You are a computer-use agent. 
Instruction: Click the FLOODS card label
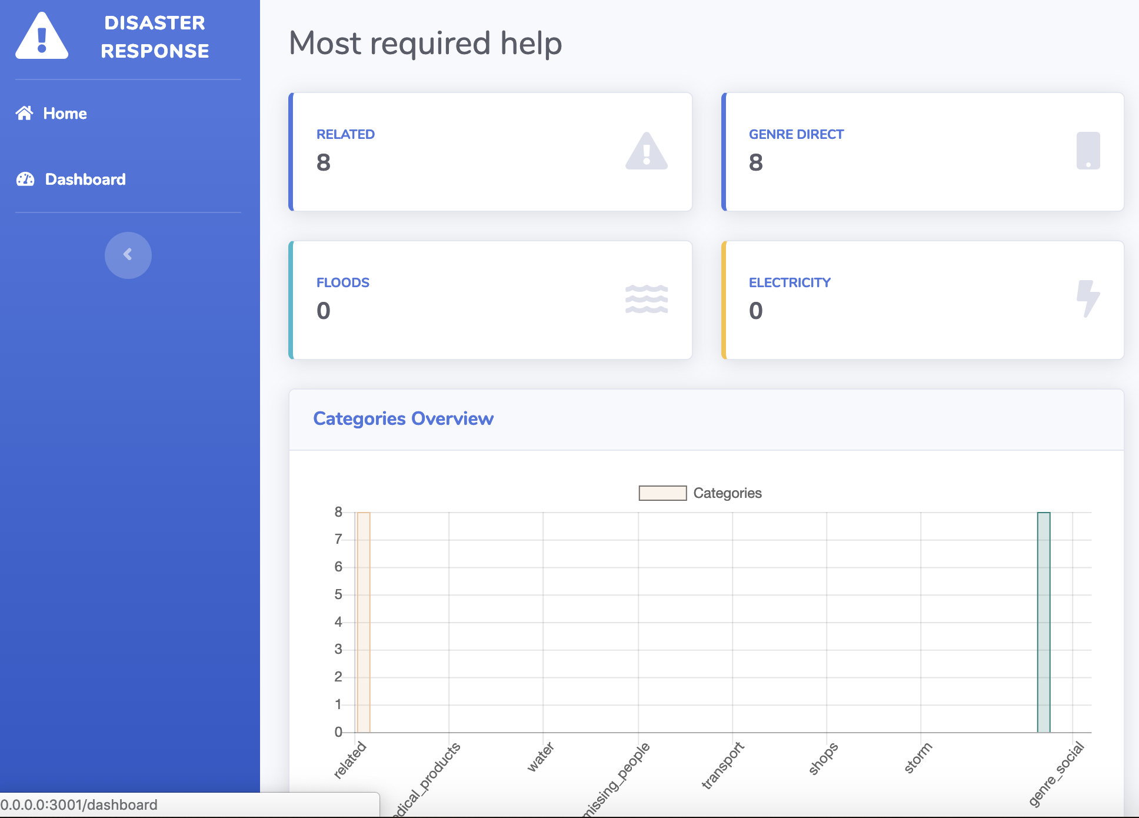pyautogui.click(x=343, y=282)
